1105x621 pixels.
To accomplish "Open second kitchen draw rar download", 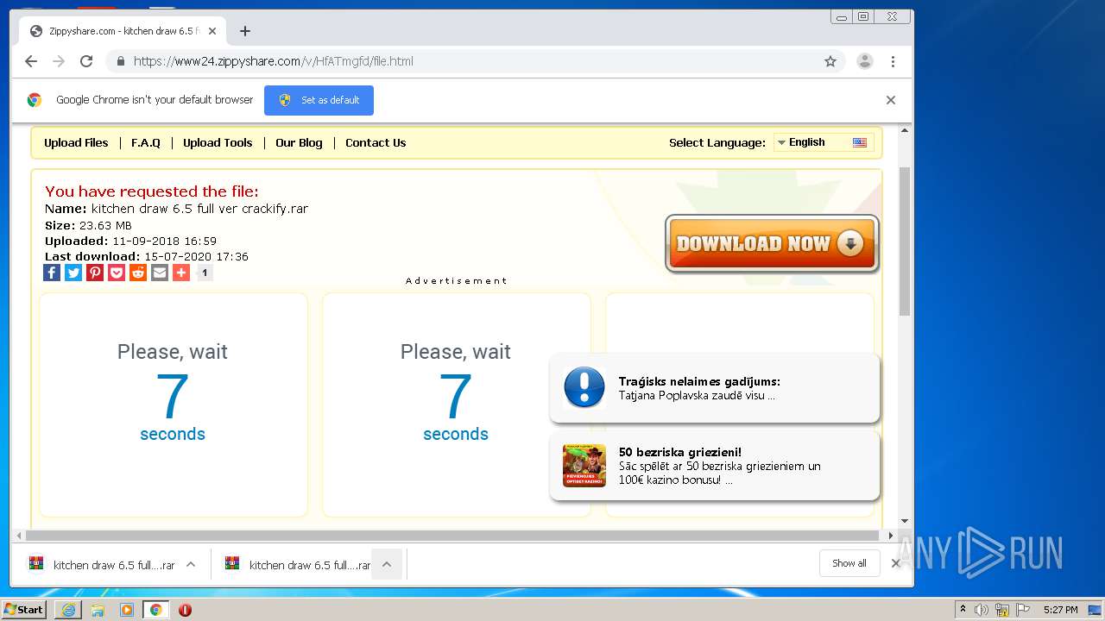I will pos(298,565).
